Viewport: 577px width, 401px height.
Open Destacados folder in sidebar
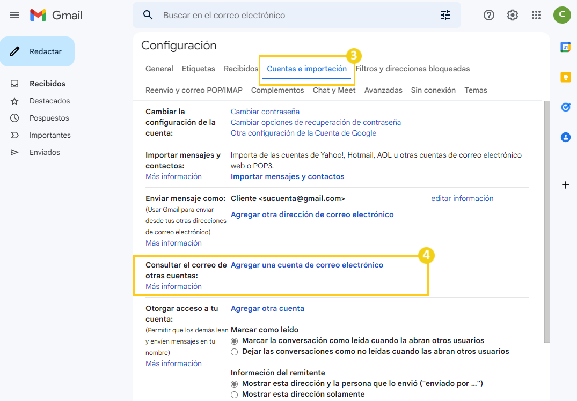[50, 101]
